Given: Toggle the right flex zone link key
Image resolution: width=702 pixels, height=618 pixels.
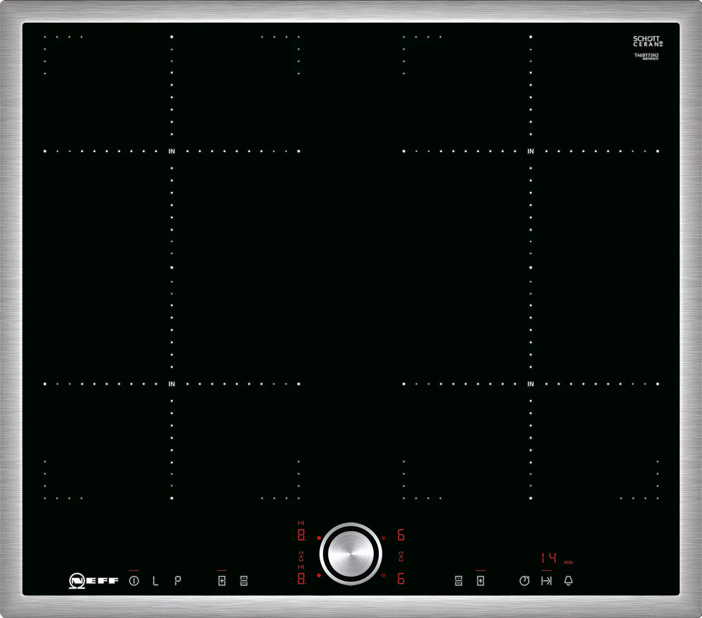Looking at the screenshot, I should [480, 581].
